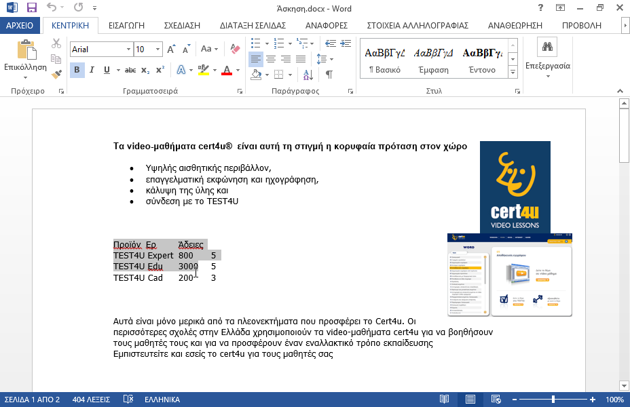Clear all formatting with the eraser icon
This screenshot has width=630, height=407.
(235, 49)
